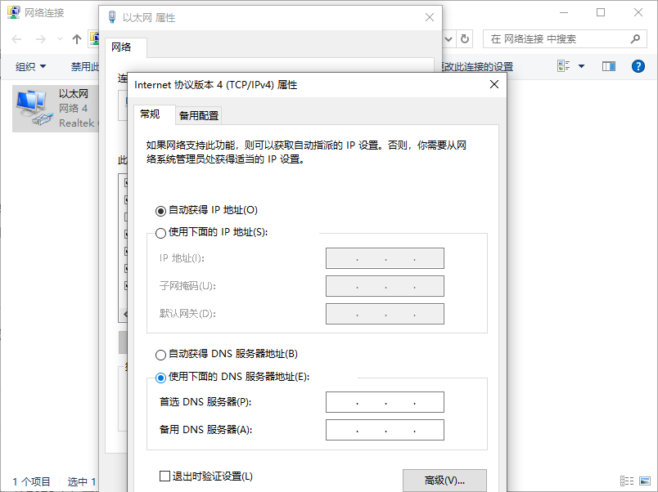658x492 pixels.
Task: Click the back navigation arrow
Action: tap(16, 38)
